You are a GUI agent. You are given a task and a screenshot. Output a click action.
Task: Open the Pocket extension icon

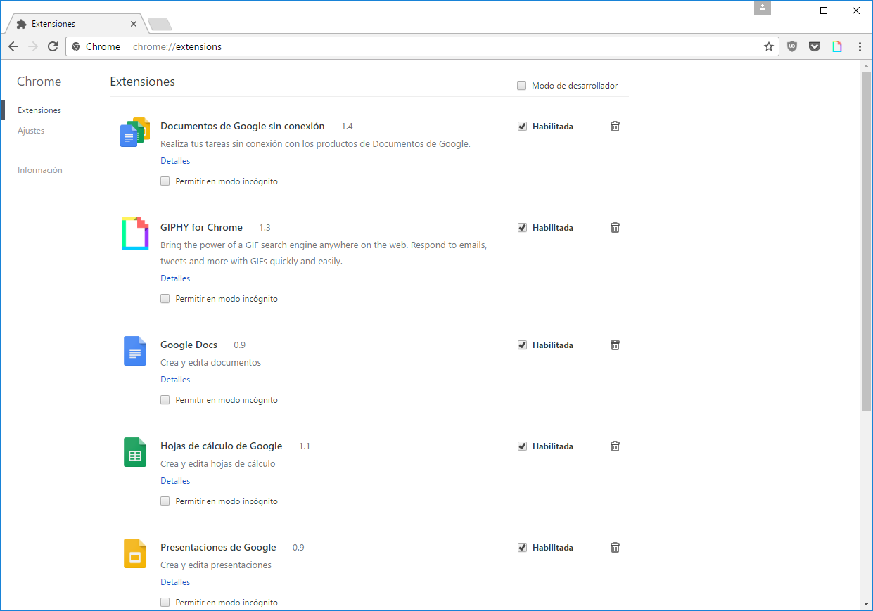pos(815,46)
